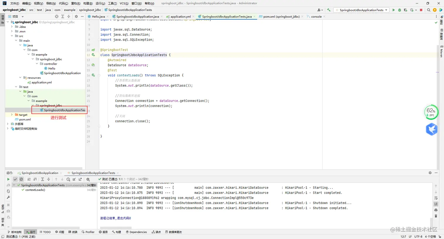
Task: Collapse all test results in Run panel
Action: coord(49,179)
